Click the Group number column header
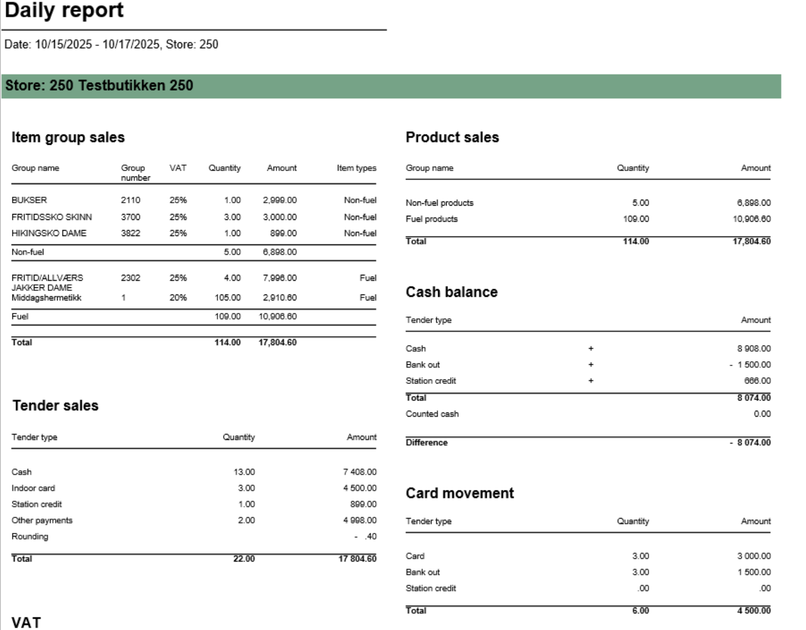Image resolution: width=806 pixels, height=630 pixels. (135, 172)
